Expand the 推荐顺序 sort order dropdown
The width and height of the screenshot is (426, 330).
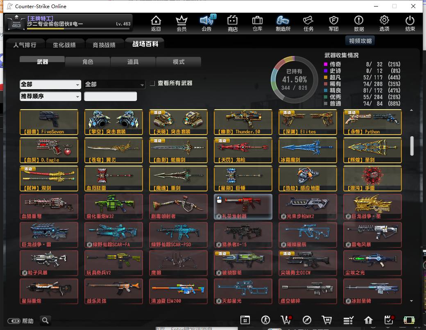(x=50, y=96)
